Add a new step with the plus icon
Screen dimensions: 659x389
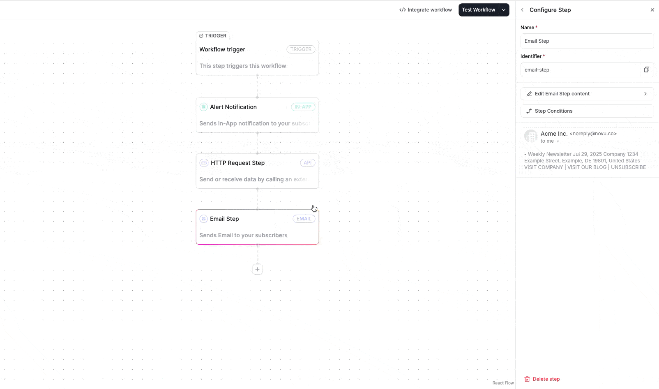tap(257, 269)
